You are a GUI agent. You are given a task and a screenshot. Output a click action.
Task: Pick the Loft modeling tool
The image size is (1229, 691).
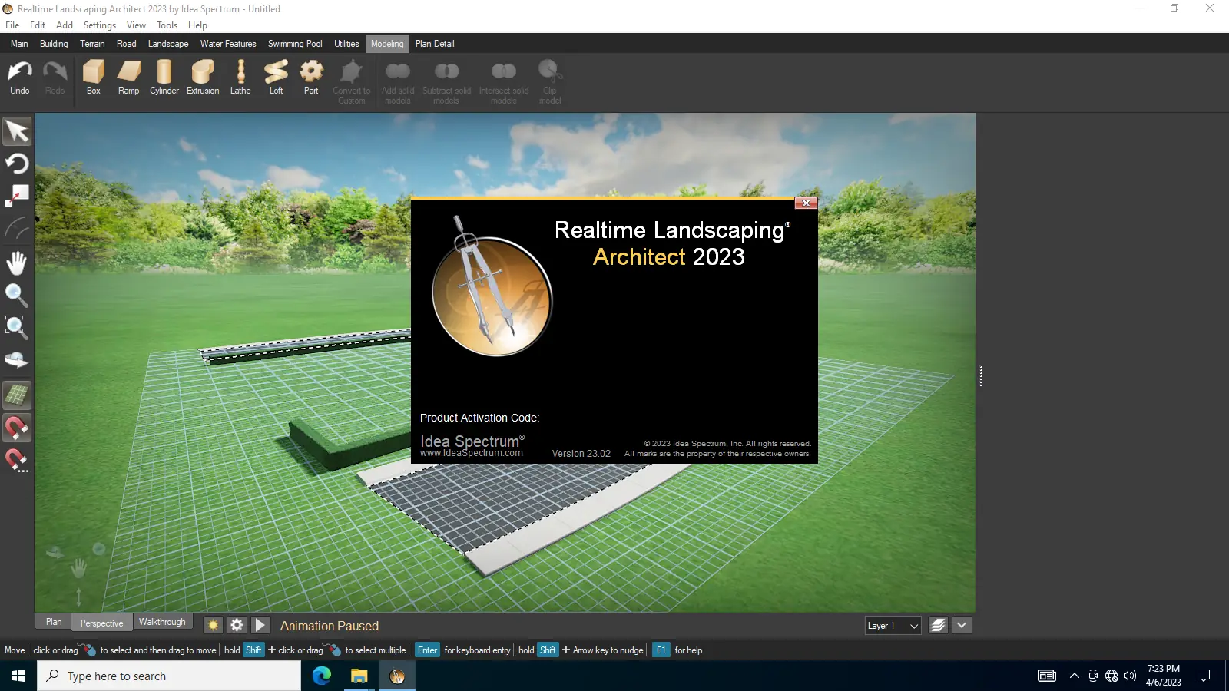point(276,78)
